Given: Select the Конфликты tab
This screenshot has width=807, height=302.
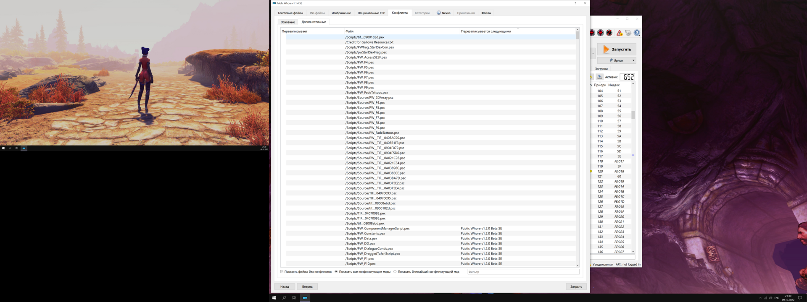Looking at the screenshot, I should [x=400, y=13].
